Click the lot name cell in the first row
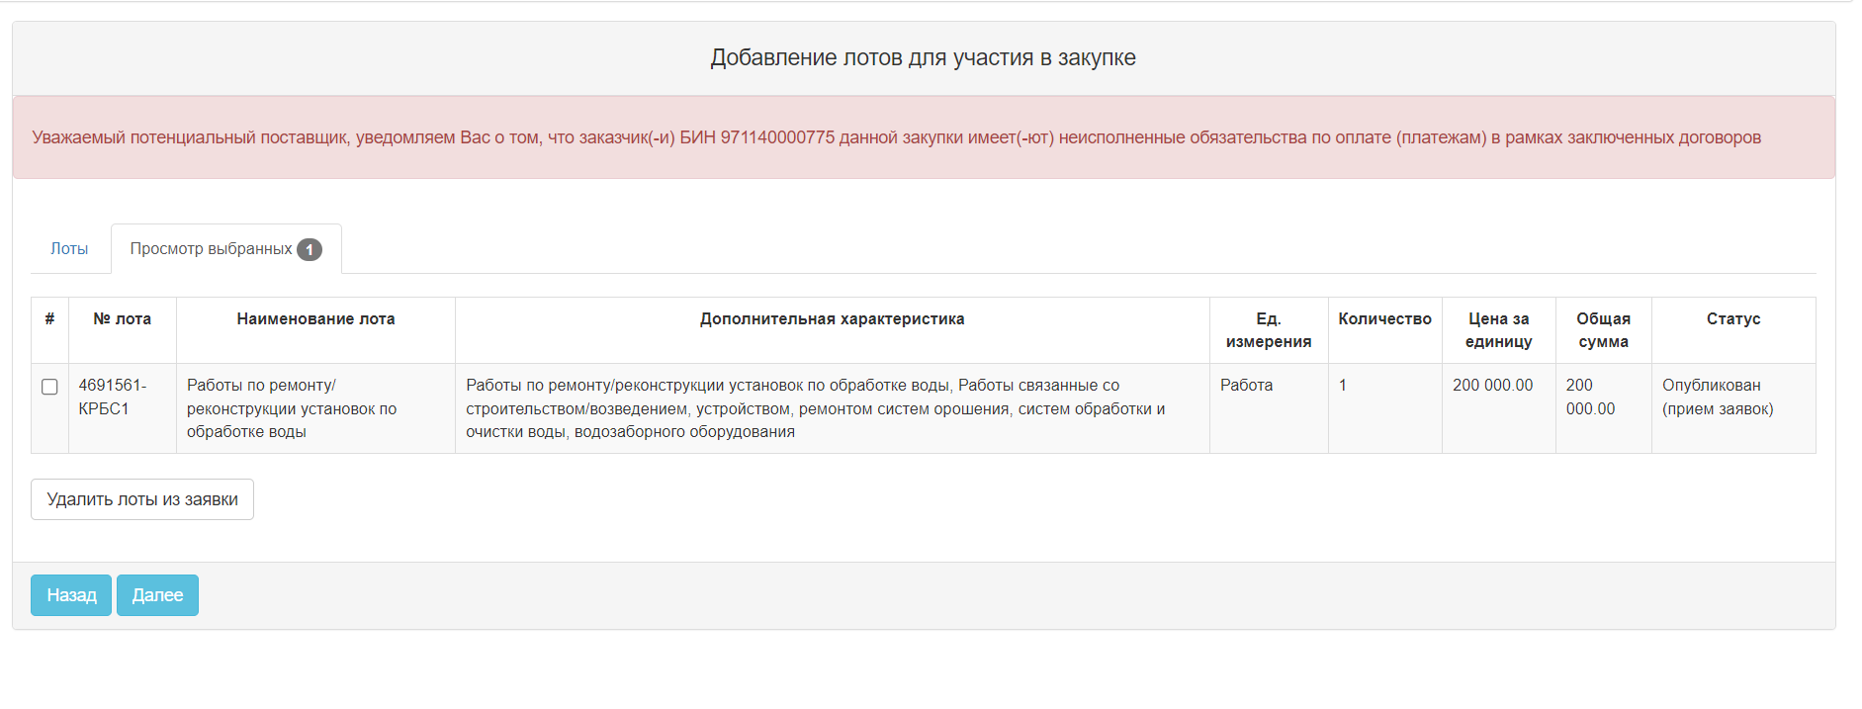The image size is (1862, 709). [292, 408]
